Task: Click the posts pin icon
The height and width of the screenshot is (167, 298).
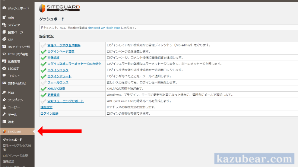Action: [x=4, y=17]
